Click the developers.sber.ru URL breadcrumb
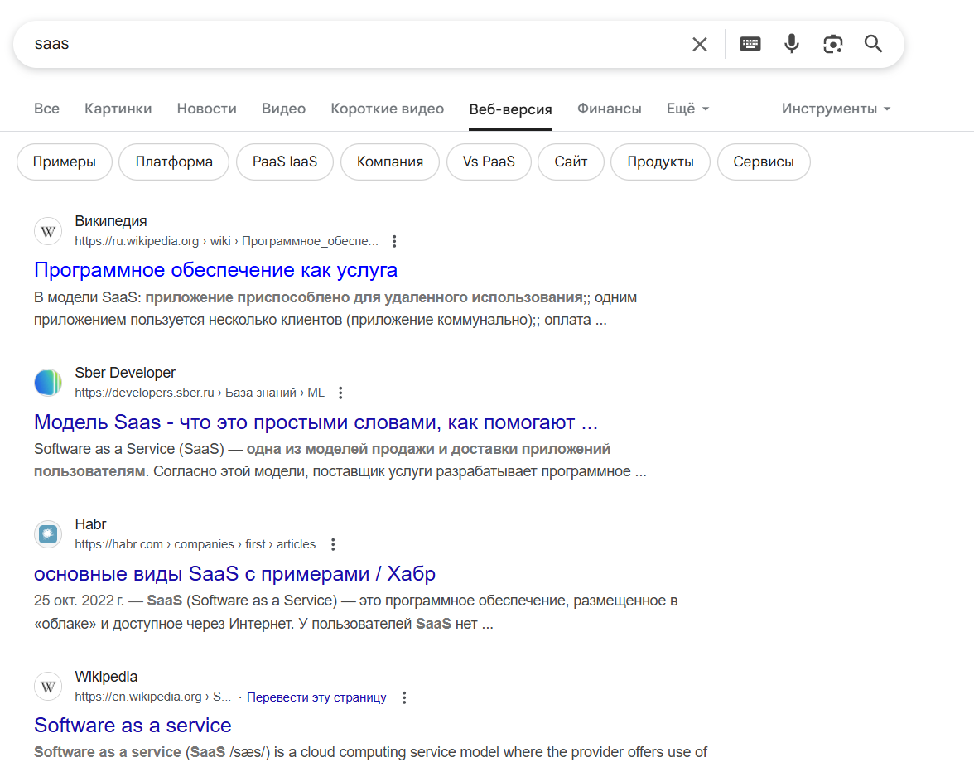 (200, 393)
